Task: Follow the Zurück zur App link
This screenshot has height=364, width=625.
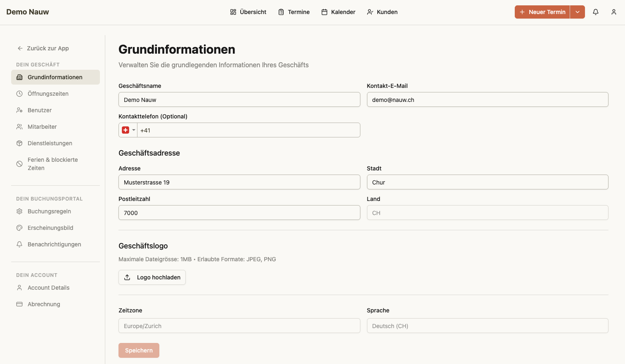Action: (x=43, y=48)
